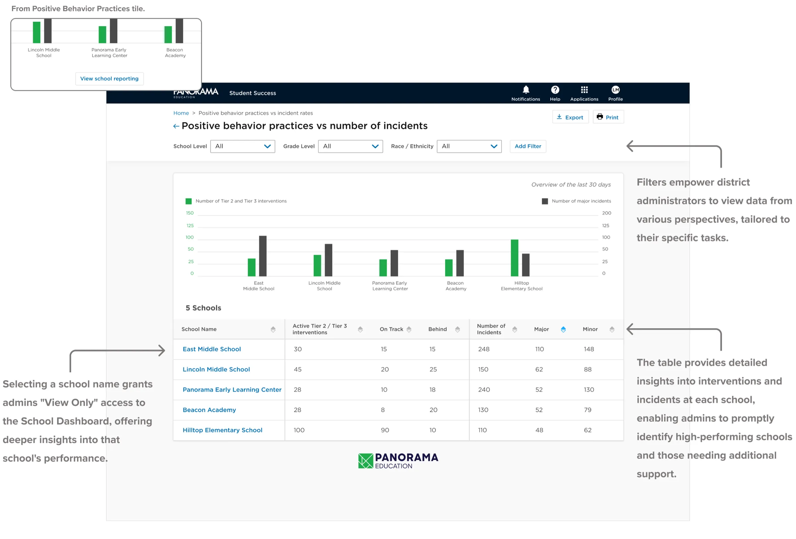The height and width of the screenshot is (539, 796).
Task: Sort table by Behind column
Action: (x=457, y=329)
